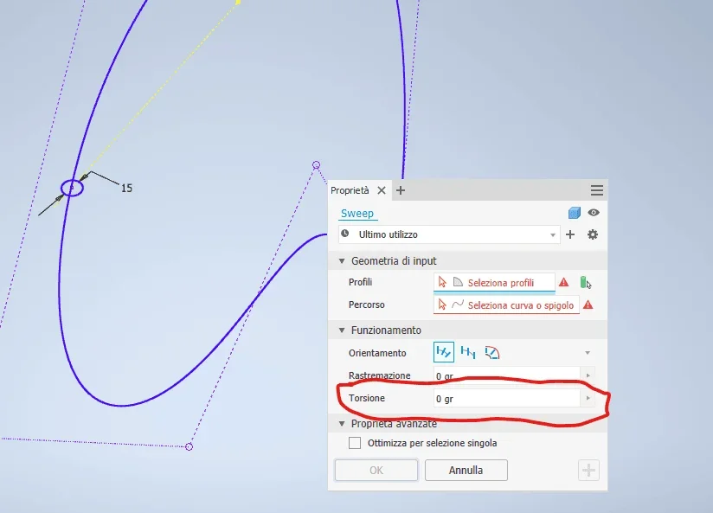Image resolution: width=713 pixels, height=513 pixels.
Task: Close the Proprietà panel tab
Action: pyautogui.click(x=382, y=190)
